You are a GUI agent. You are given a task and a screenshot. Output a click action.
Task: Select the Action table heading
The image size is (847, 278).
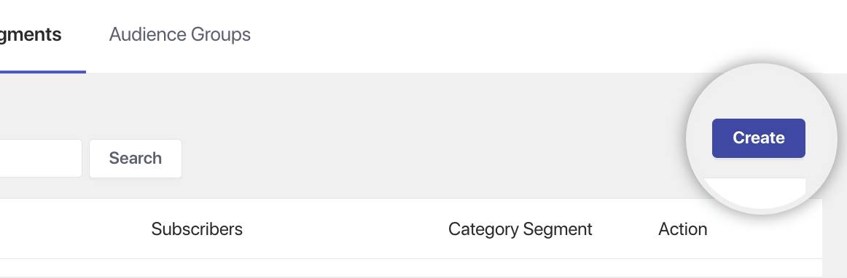[683, 229]
